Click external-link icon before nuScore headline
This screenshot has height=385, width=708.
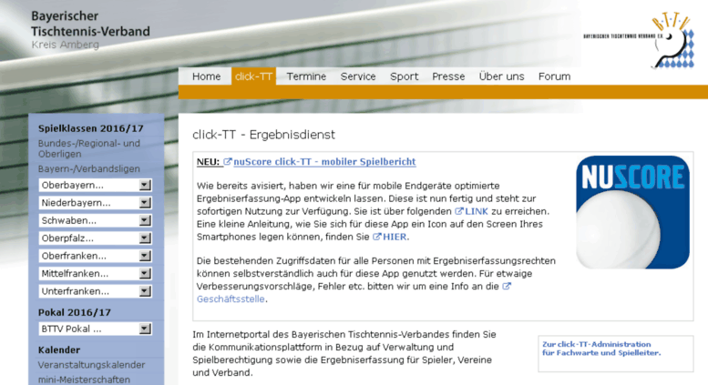pyautogui.click(x=228, y=161)
